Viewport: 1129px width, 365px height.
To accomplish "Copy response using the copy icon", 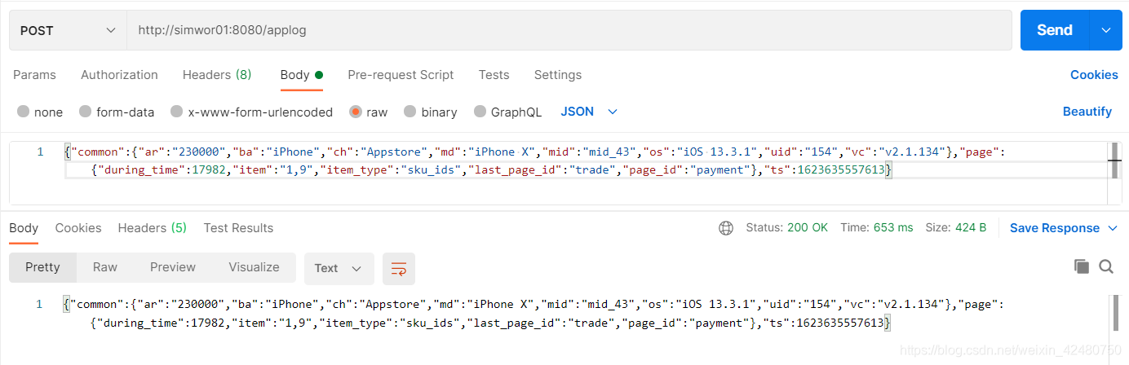I will (x=1082, y=266).
